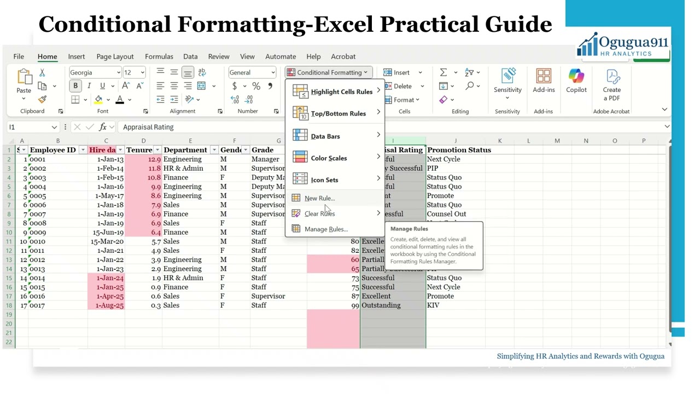
Task: Open Employee ID column filter dropdown
Action: (x=83, y=150)
